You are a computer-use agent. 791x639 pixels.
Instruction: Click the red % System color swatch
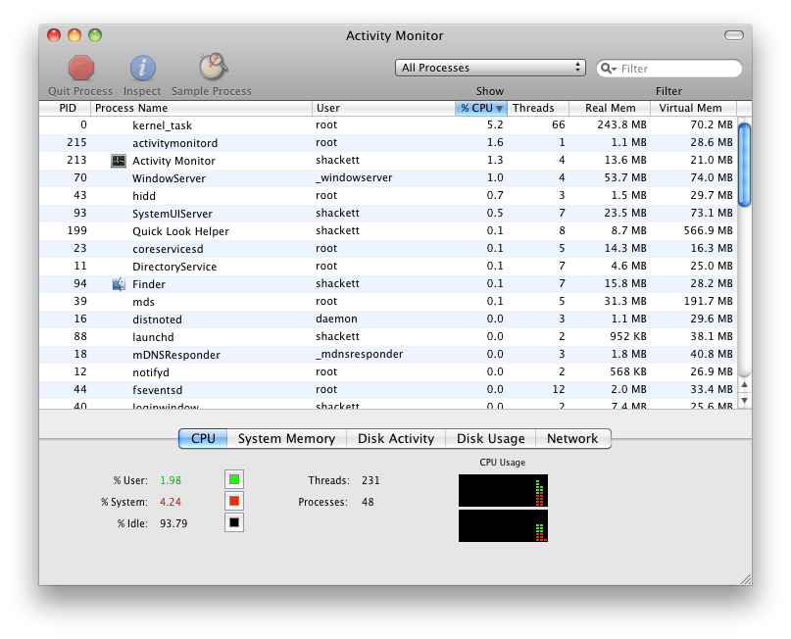(x=234, y=502)
